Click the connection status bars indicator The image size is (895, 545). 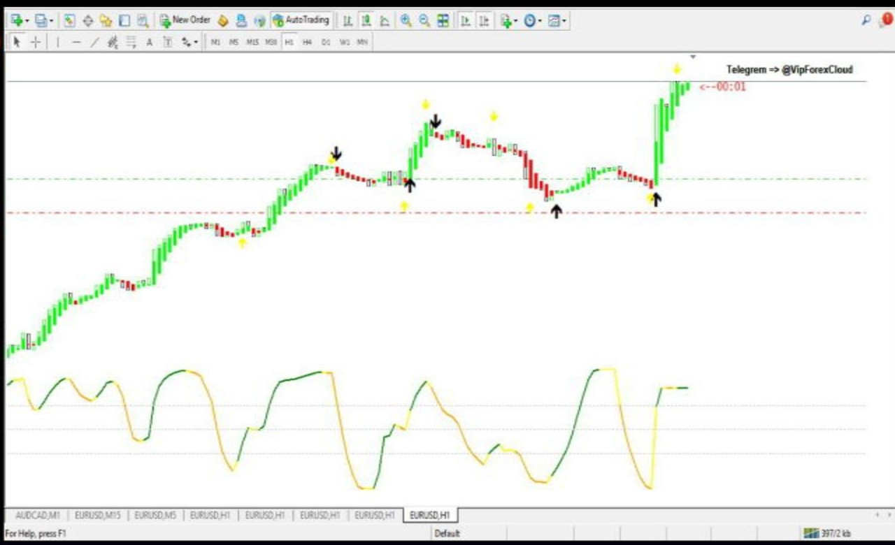811,533
